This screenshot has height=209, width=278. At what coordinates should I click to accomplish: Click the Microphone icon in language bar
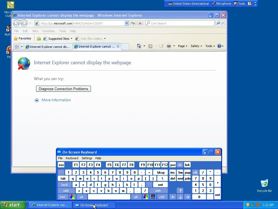tap(214, 4)
